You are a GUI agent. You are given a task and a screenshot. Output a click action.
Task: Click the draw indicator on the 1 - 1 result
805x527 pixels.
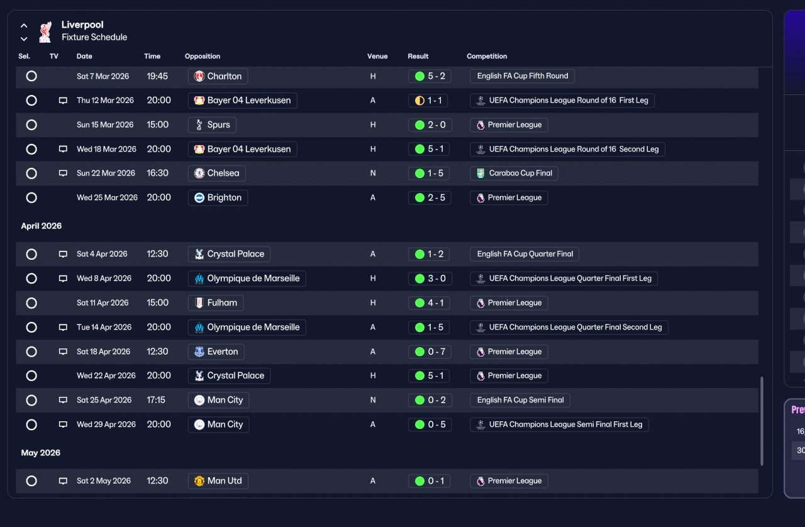419,101
